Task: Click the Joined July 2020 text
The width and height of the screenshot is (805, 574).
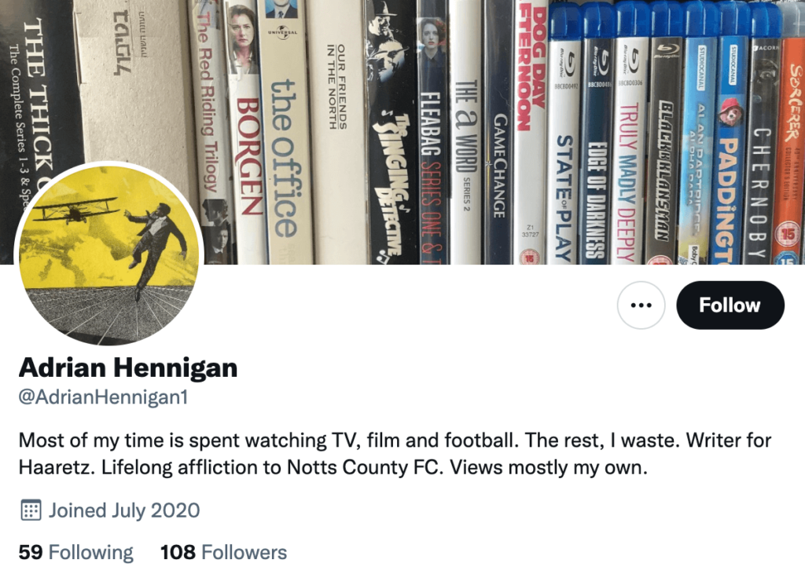Action: coord(124,510)
